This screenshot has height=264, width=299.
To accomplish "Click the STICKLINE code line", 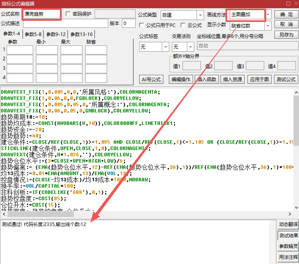I will pos(76,148).
